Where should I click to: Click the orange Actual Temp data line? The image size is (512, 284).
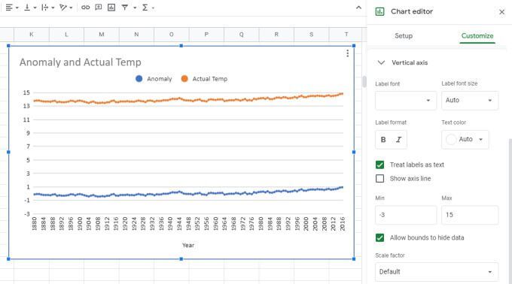(188, 100)
